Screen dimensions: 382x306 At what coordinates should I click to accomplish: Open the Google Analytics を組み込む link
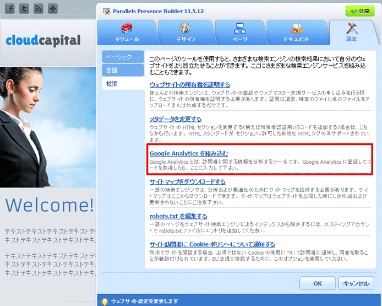coord(189,153)
